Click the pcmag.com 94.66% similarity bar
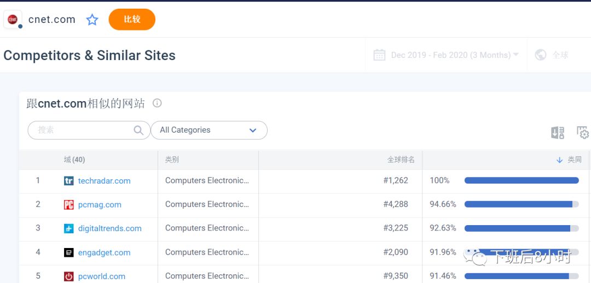Image resolution: width=591 pixels, height=283 pixels. (521, 204)
